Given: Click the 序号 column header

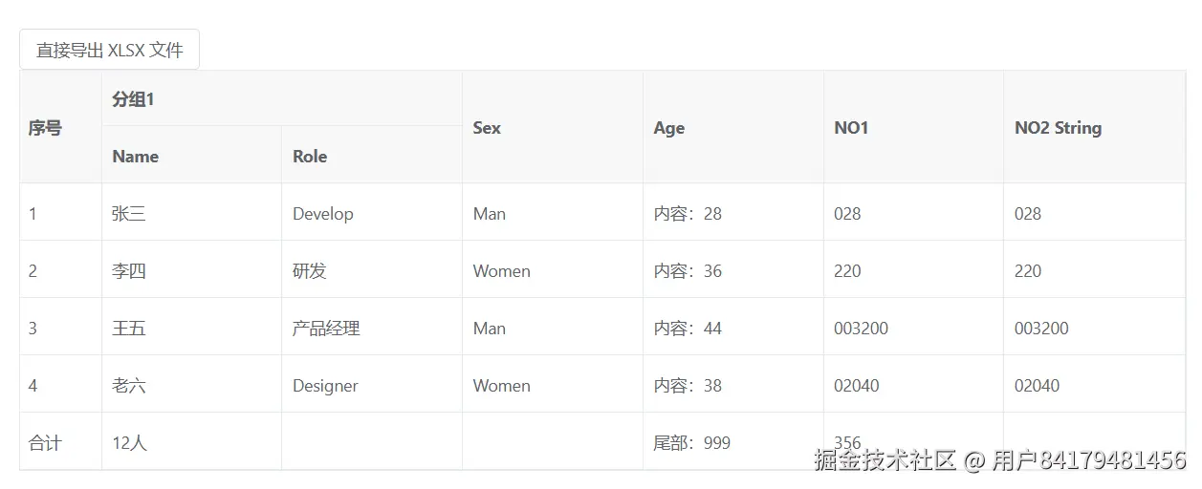Looking at the screenshot, I should point(45,128).
